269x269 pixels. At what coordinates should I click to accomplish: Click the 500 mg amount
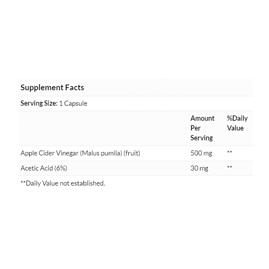(201, 153)
